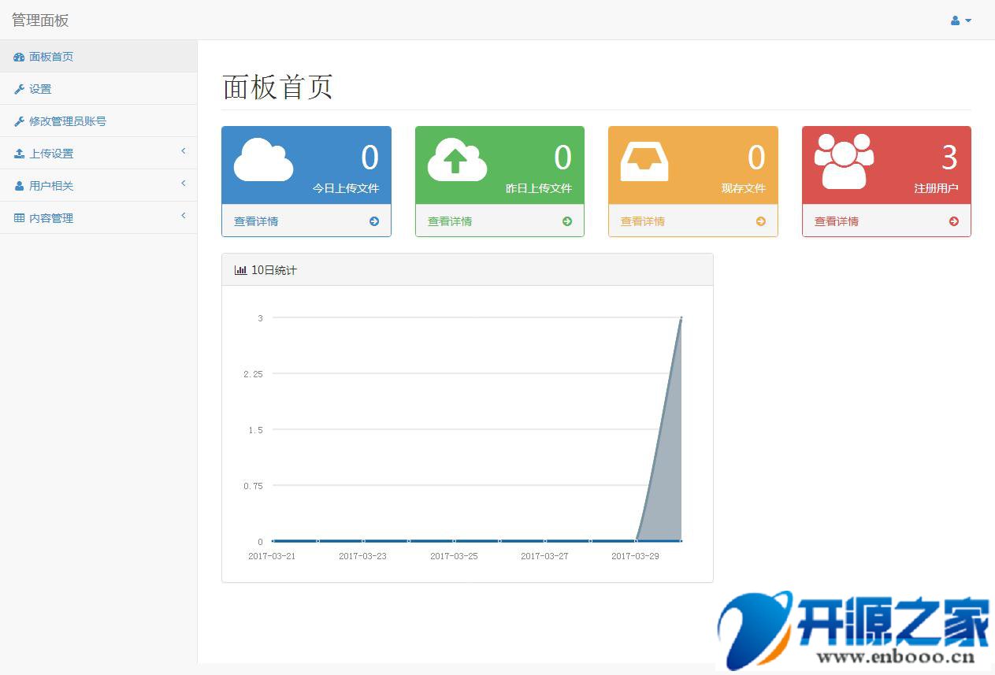The width and height of the screenshot is (995, 675).
Task: Open 用户相关 sidebar menu item
Action: point(98,186)
